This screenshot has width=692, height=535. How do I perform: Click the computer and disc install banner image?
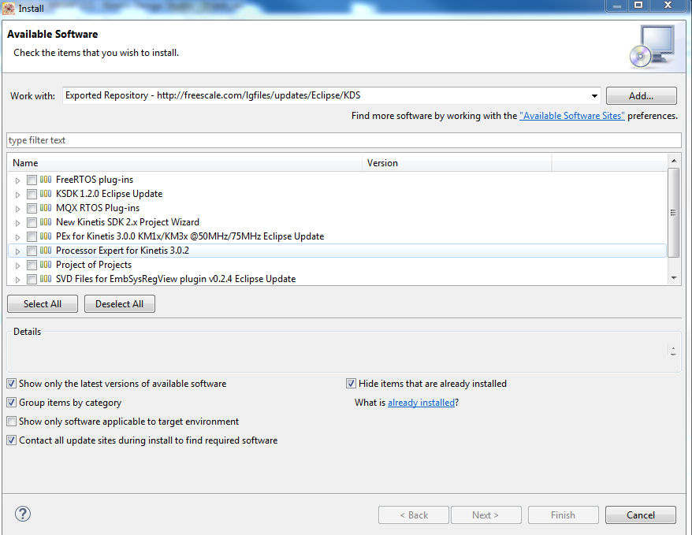pyautogui.click(x=653, y=46)
